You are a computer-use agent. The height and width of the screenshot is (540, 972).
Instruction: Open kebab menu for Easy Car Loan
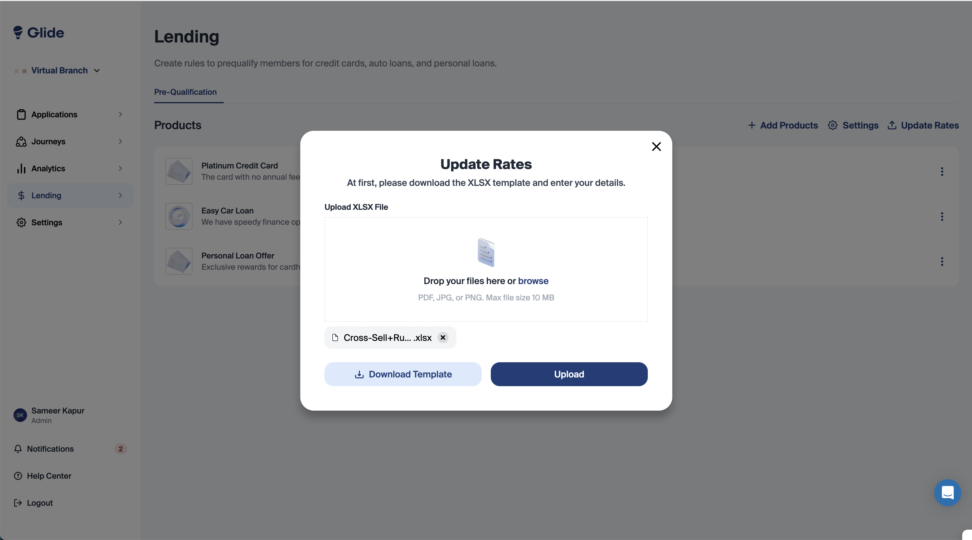coord(942,217)
